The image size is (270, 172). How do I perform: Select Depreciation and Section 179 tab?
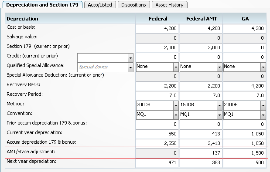pos(42,5)
